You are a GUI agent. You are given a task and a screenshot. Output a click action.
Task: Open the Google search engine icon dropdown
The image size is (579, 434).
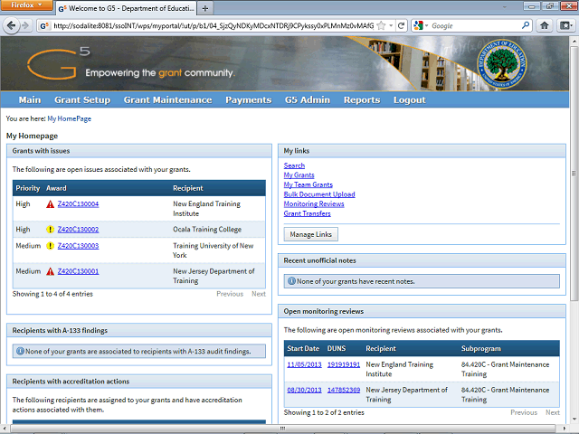tap(421, 25)
